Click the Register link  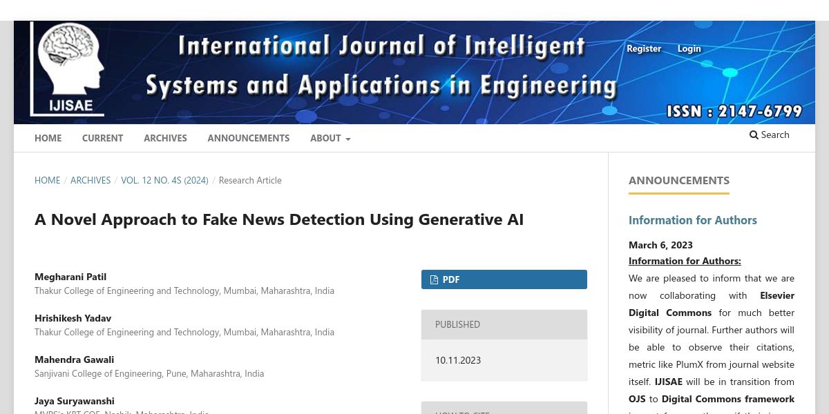(x=644, y=48)
